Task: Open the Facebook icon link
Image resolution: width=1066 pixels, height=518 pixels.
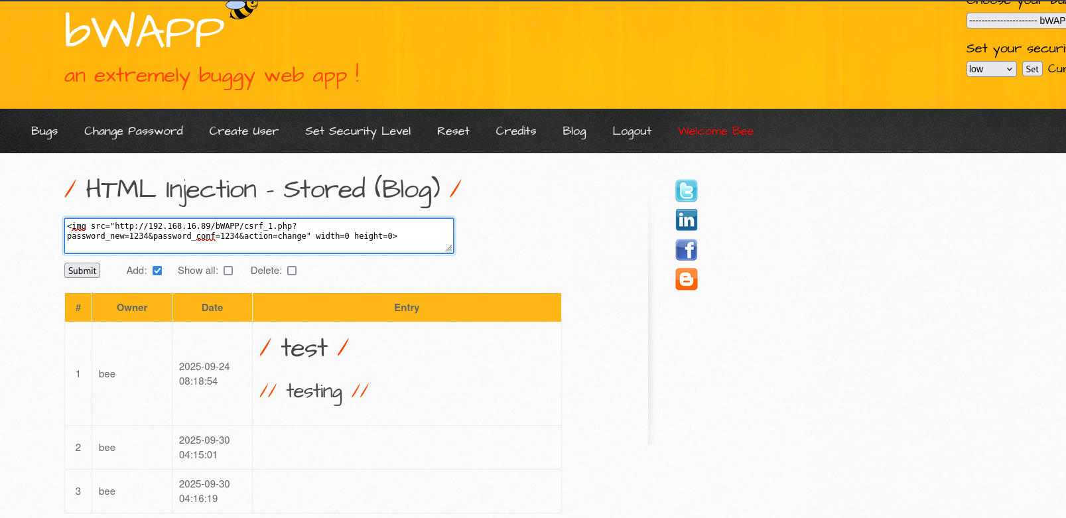Action: (x=686, y=250)
